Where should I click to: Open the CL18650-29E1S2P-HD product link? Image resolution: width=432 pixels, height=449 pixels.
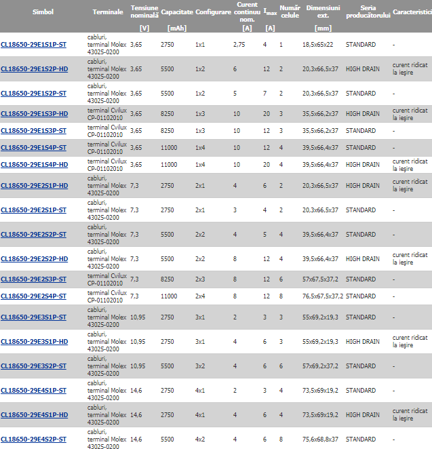34,69
